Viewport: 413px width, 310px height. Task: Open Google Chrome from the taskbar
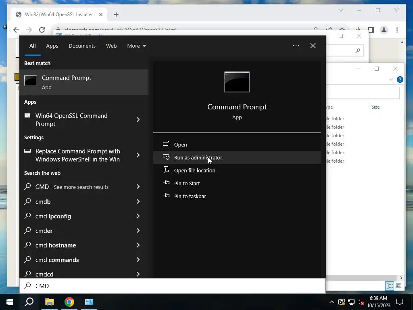pos(69,302)
